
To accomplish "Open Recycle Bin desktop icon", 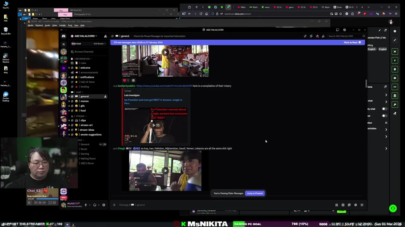I will 6,31.
